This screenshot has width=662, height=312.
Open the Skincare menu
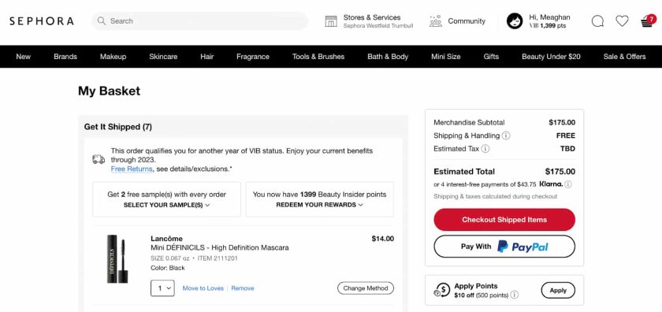(x=163, y=57)
